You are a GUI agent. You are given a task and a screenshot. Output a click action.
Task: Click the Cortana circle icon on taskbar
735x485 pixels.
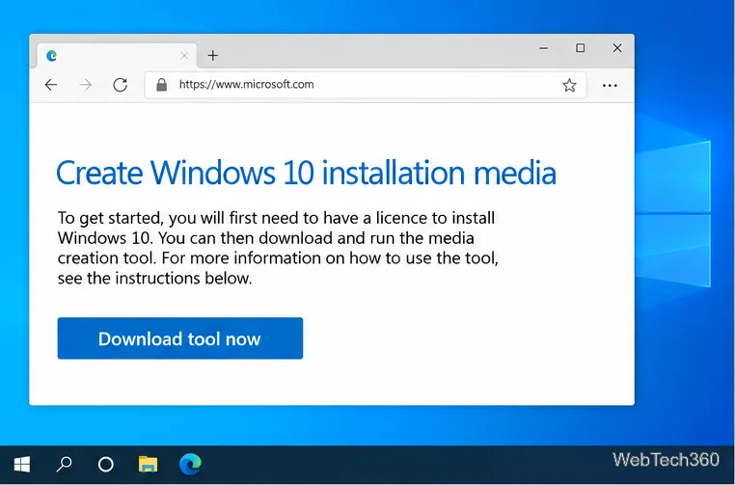105,464
